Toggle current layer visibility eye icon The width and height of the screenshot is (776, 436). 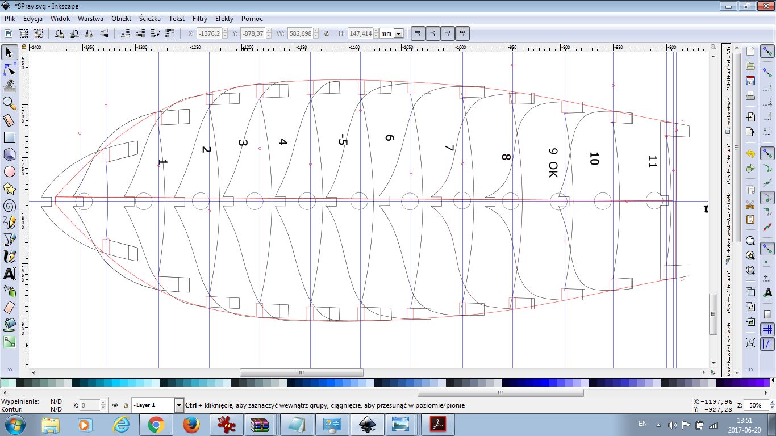coord(115,405)
